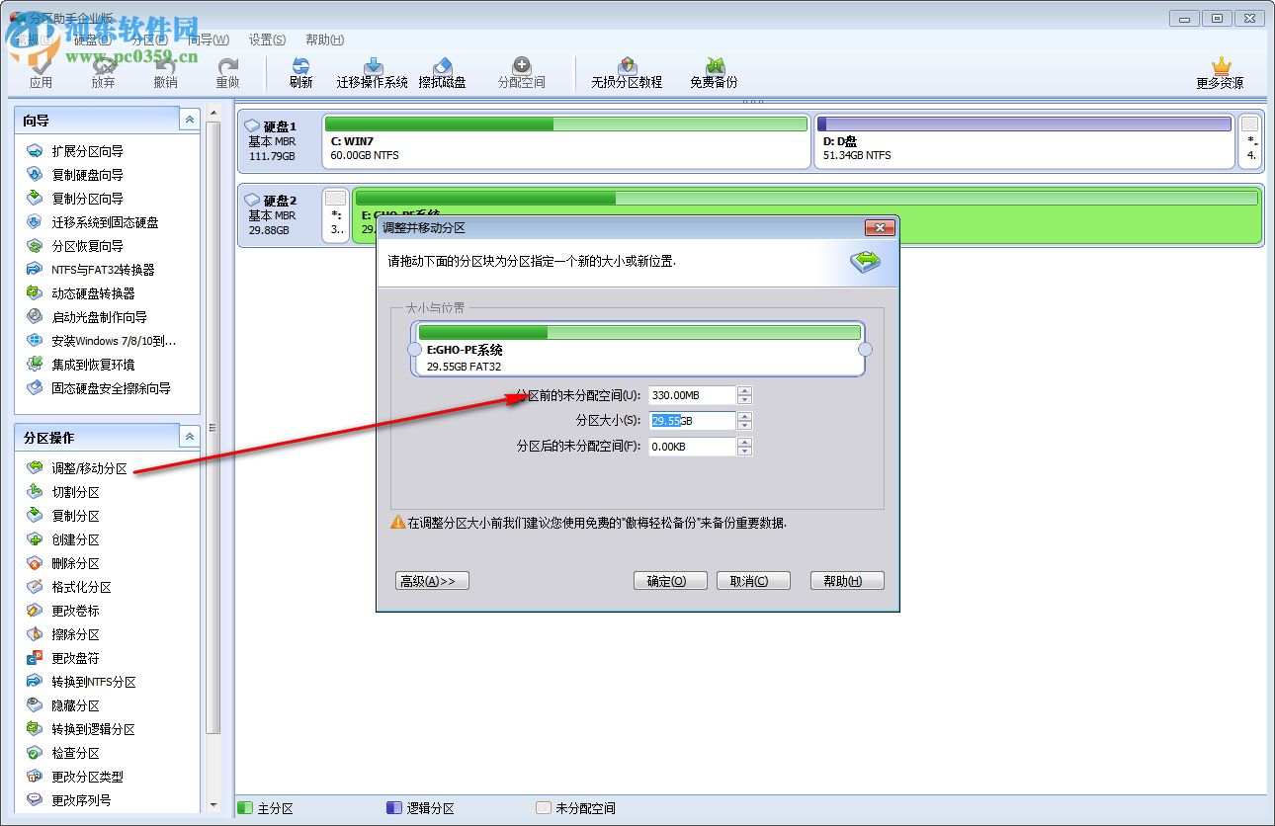Click the 更多资源 icon at top right
This screenshot has height=826, width=1275.
click(x=1223, y=71)
